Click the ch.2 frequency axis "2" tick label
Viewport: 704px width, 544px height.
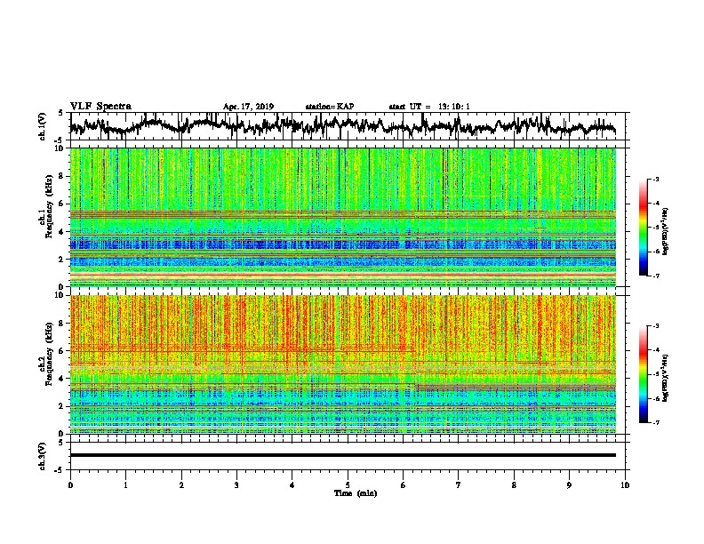(61, 406)
